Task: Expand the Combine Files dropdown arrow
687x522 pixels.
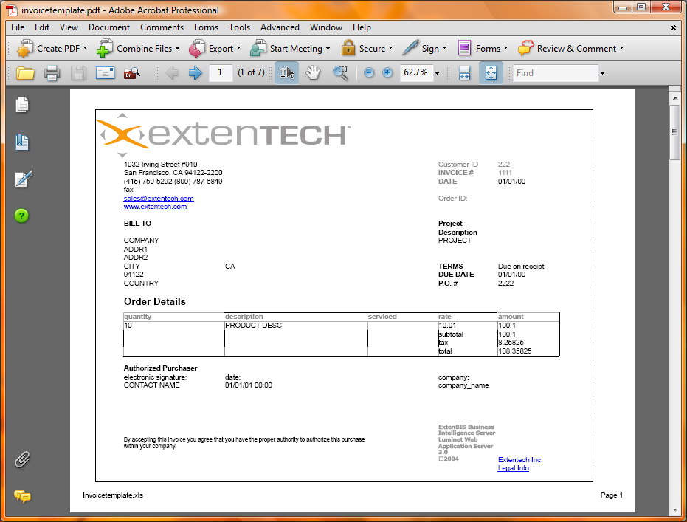Action: tap(177, 48)
